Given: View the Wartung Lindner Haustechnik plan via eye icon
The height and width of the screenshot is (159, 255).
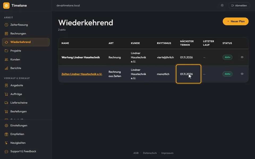Looking at the screenshot, I should (x=242, y=57).
